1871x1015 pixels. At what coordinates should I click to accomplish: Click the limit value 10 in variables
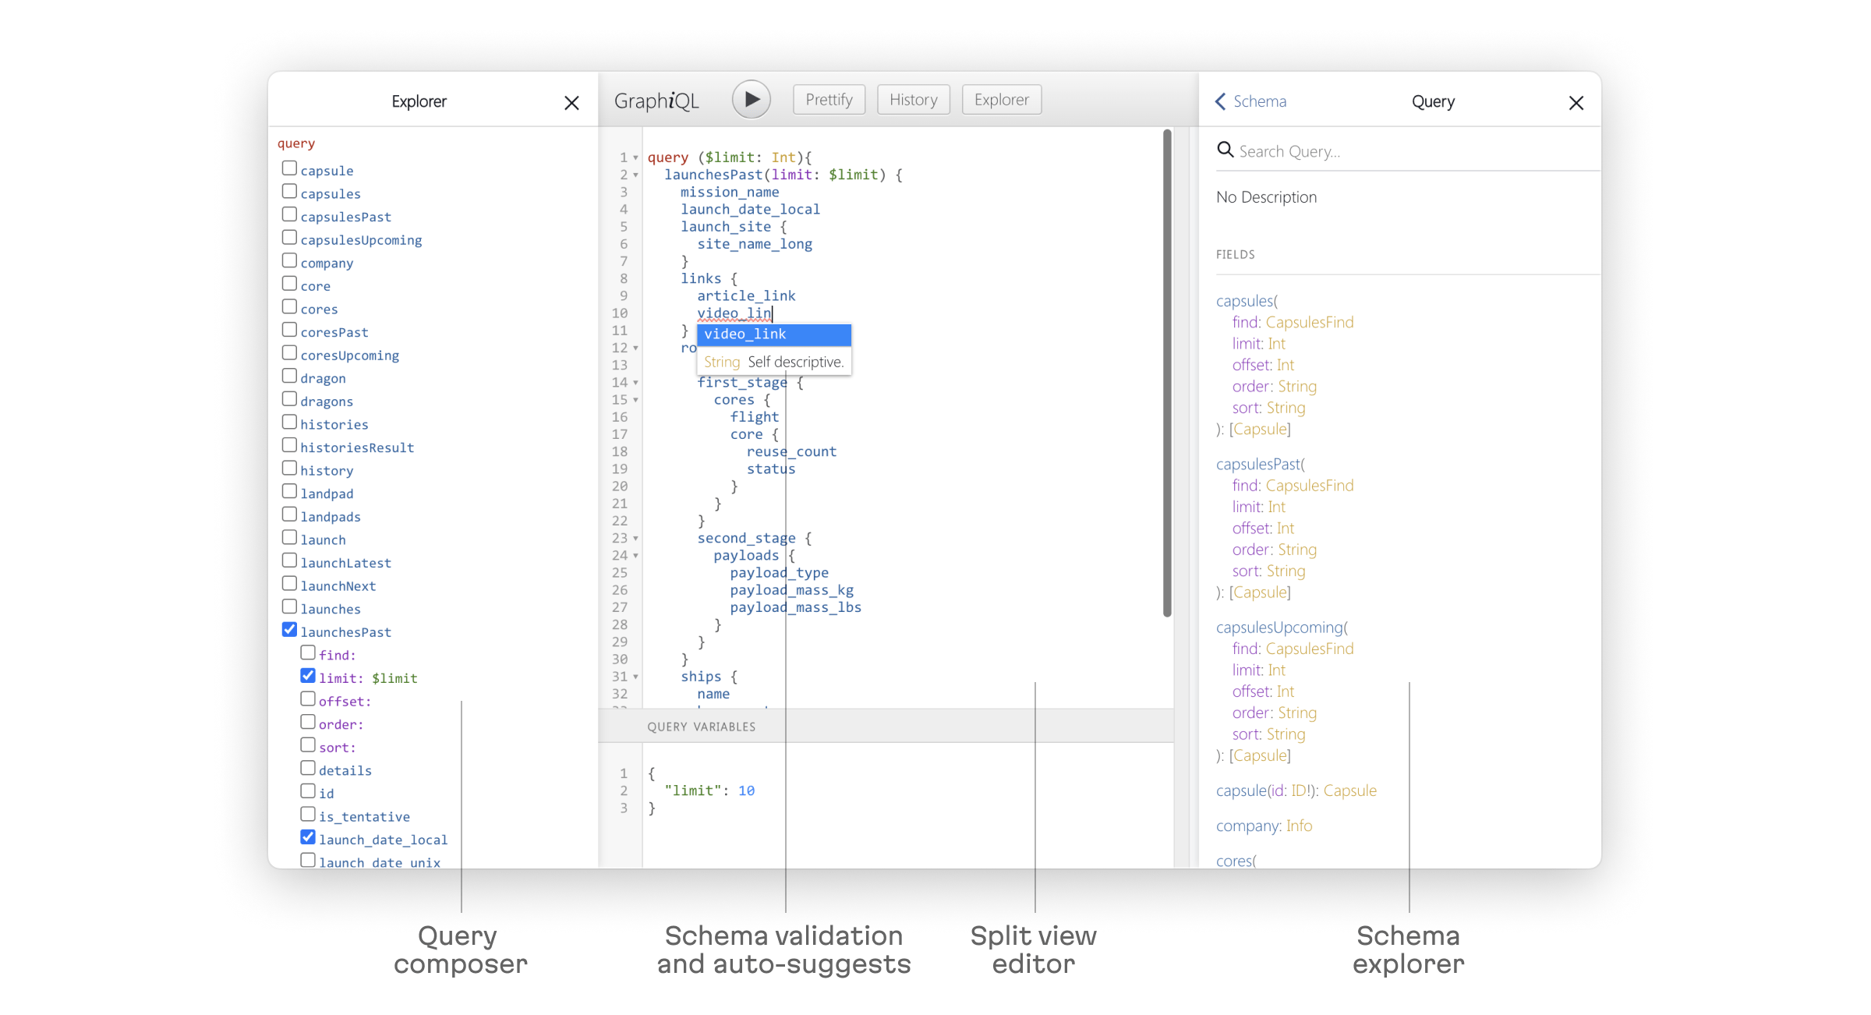point(746,790)
